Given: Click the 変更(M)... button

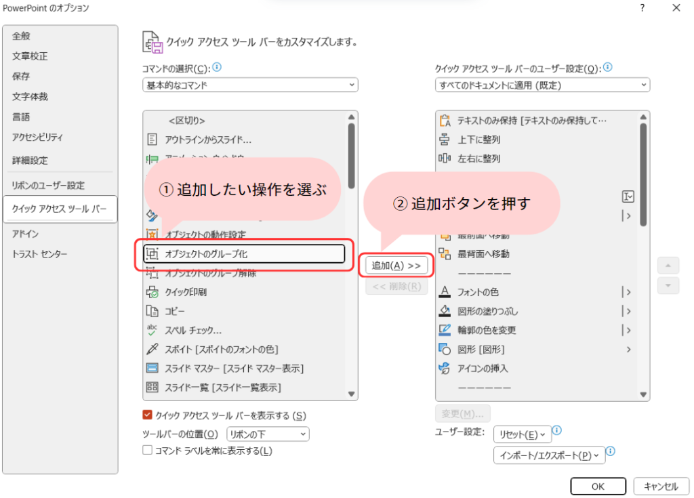Looking at the screenshot, I should (x=462, y=413).
